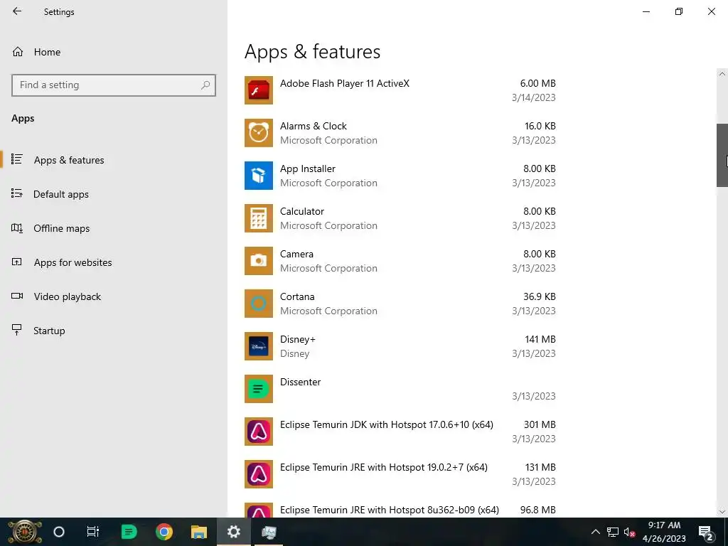Open Startup apps settings
The image size is (728, 546).
[x=49, y=331]
